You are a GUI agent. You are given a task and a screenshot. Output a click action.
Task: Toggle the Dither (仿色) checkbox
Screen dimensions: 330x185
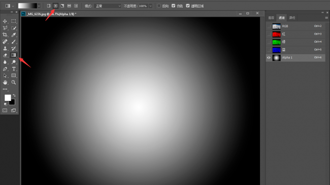tap(174, 6)
